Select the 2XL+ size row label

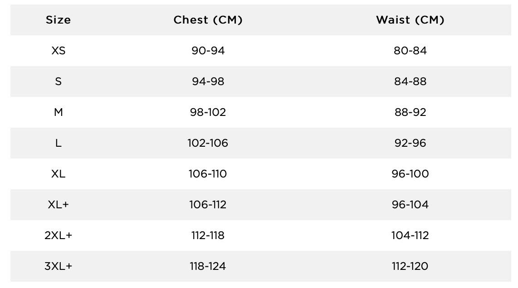58,235
